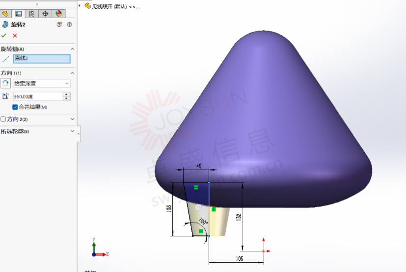Screen dimensions: 406x272
Task: Increase the angle with spinner up arrow
Action: tap(67, 95)
